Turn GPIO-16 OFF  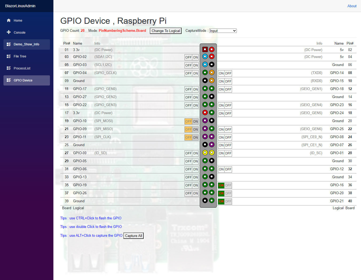228,185
